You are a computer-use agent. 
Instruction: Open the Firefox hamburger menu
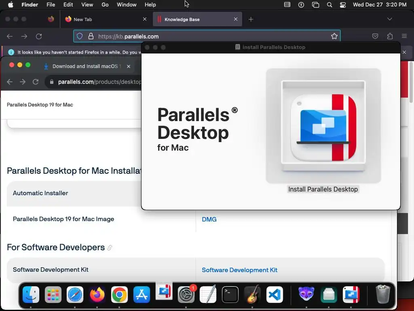click(404, 36)
